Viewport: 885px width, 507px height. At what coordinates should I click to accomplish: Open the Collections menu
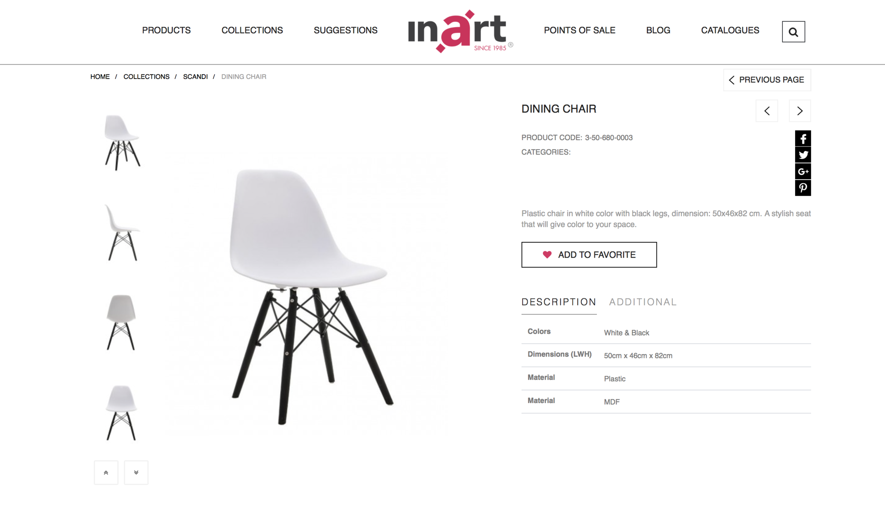coord(252,30)
